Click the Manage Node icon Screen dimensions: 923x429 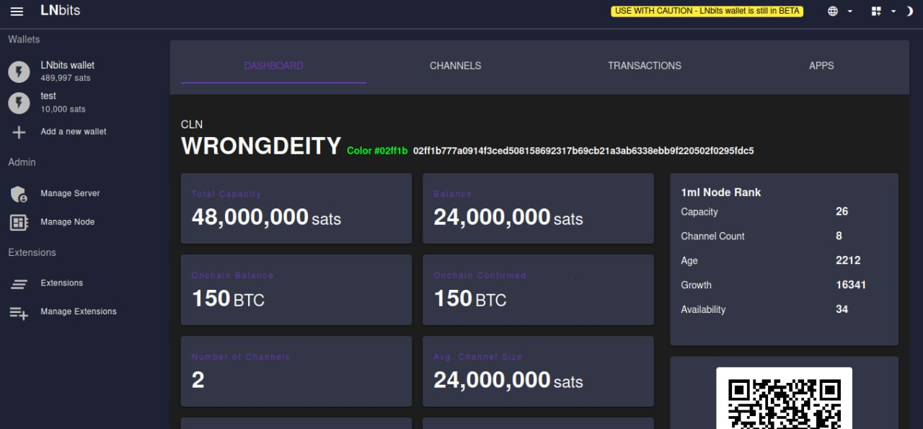[19, 222]
